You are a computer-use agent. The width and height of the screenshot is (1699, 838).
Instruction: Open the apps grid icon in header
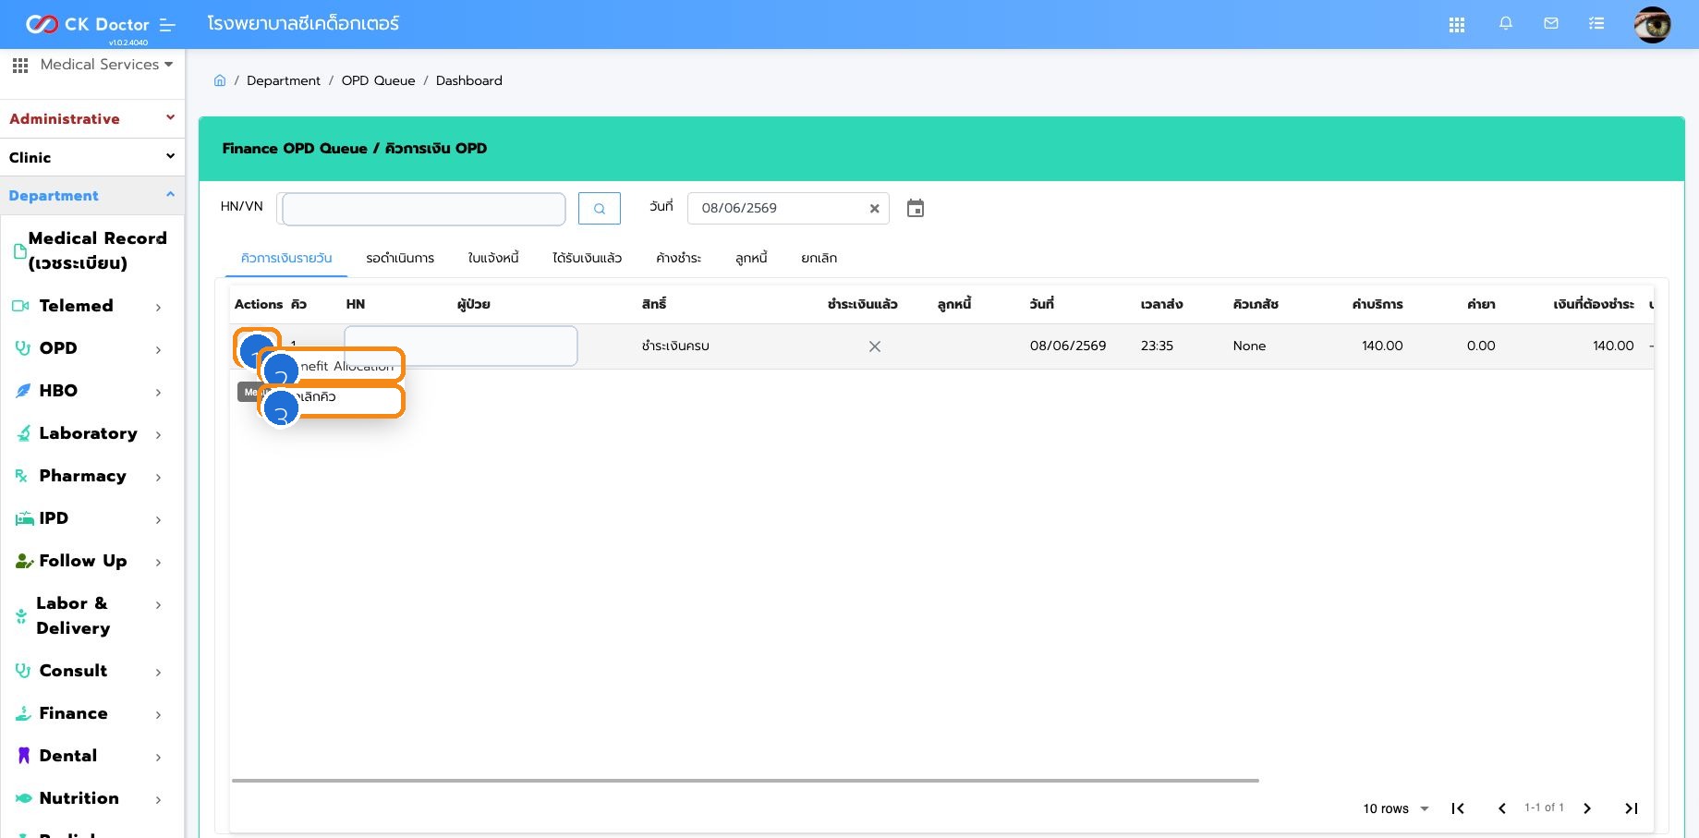1457,25
